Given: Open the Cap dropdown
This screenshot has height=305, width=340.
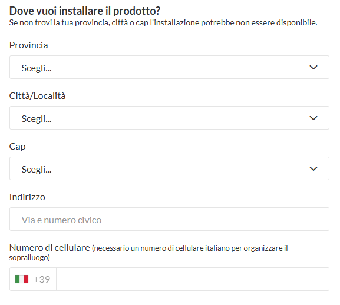Looking at the screenshot, I should pos(169,168).
